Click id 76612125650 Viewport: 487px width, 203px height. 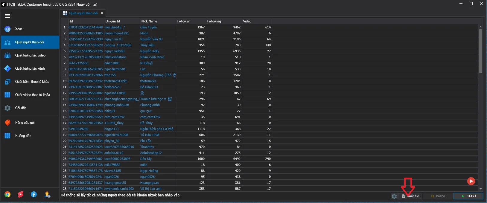tap(78, 63)
